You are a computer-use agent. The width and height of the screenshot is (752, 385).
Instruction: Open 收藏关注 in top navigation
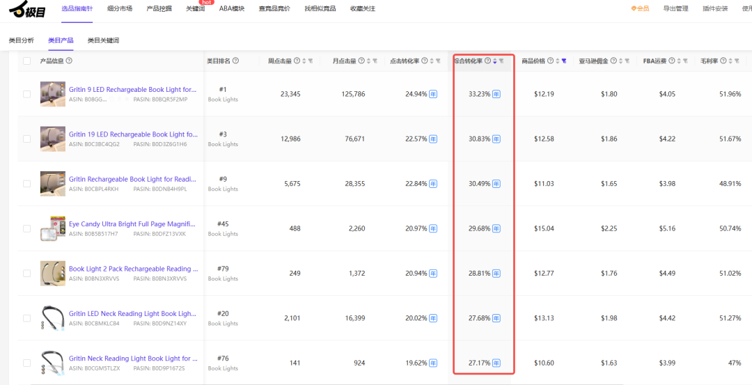363,8
